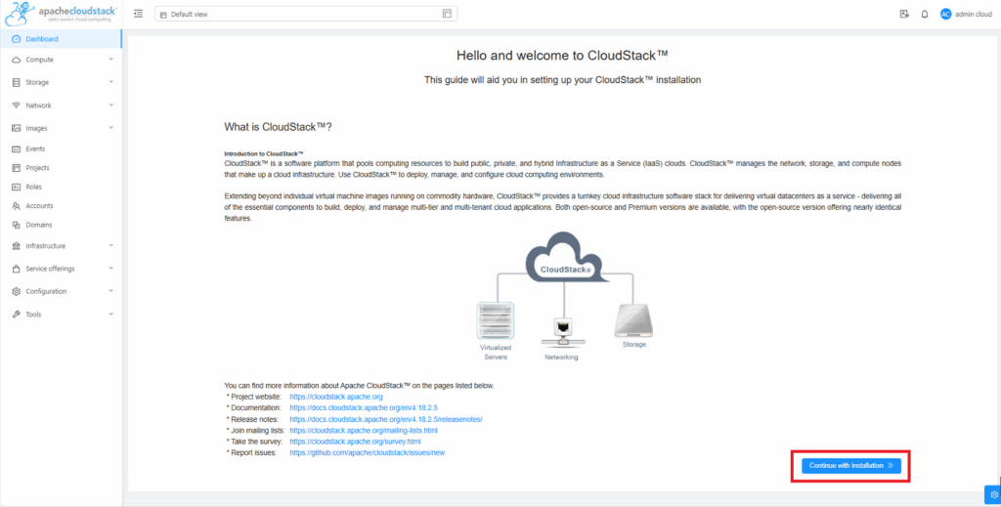Select Dashboard in the sidebar
Screen dimensions: 1001x507
[61, 39]
